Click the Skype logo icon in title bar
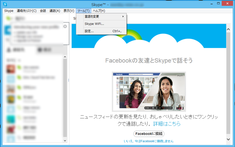235x147 pixels. coord(5,4)
